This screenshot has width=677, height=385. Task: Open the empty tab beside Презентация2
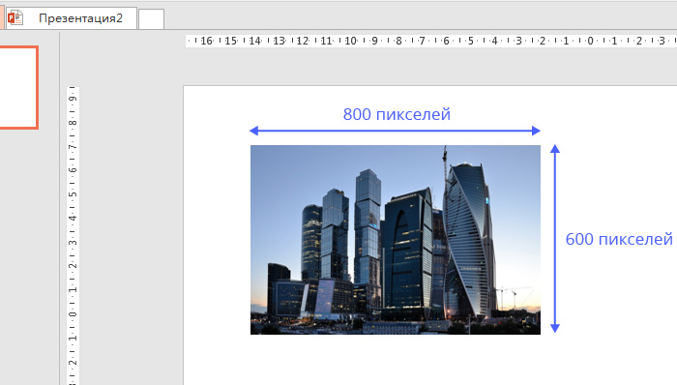click(151, 19)
